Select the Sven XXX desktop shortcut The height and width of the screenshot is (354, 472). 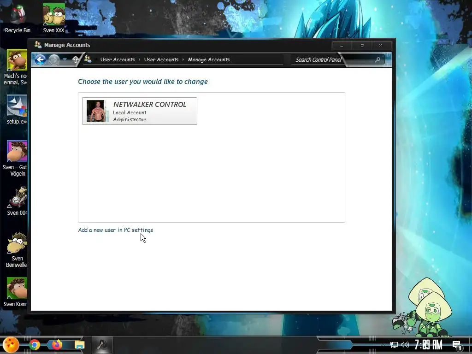pos(53,18)
